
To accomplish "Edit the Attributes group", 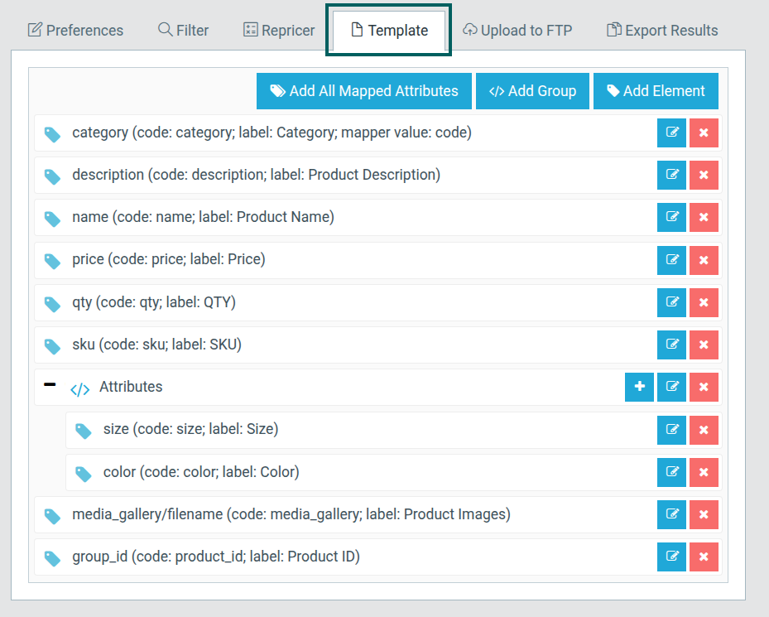I will (x=671, y=388).
